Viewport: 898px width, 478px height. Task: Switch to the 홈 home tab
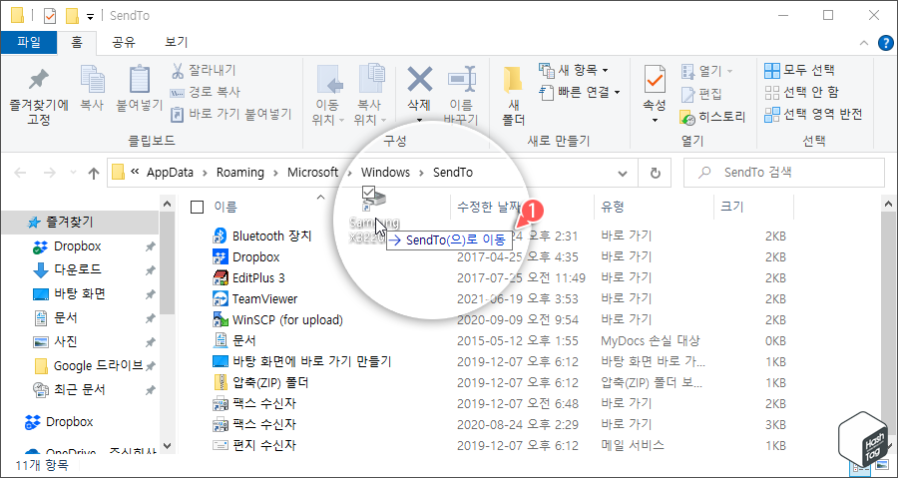(x=77, y=42)
